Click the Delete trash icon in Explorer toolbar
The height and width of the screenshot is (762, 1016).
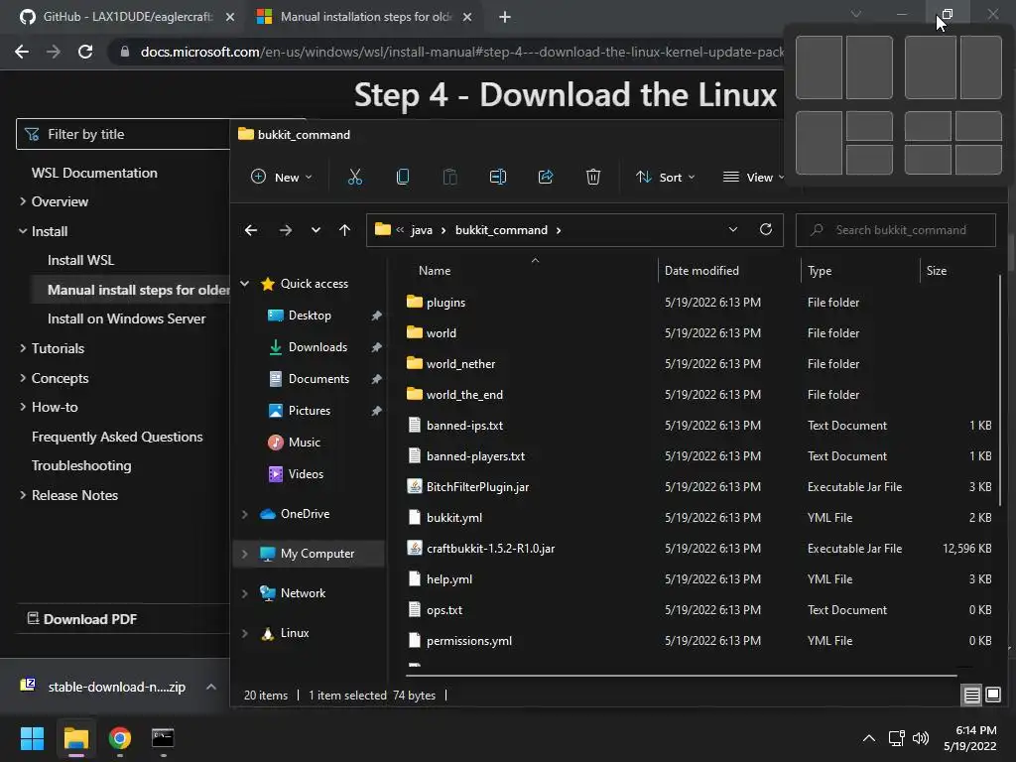point(593,177)
